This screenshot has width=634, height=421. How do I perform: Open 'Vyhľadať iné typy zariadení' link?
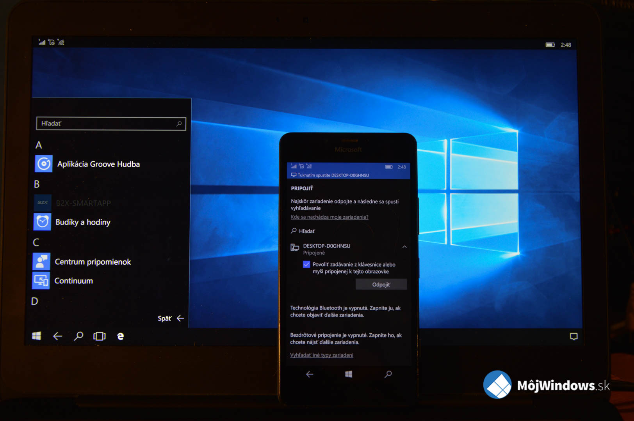pos(322,355)
